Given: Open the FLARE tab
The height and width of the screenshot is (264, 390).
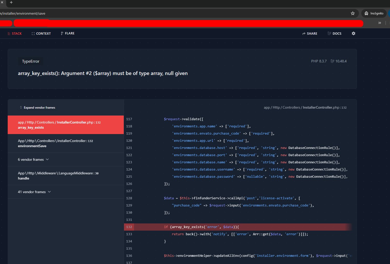Looking at the screenshot, I should click(68, 33).
